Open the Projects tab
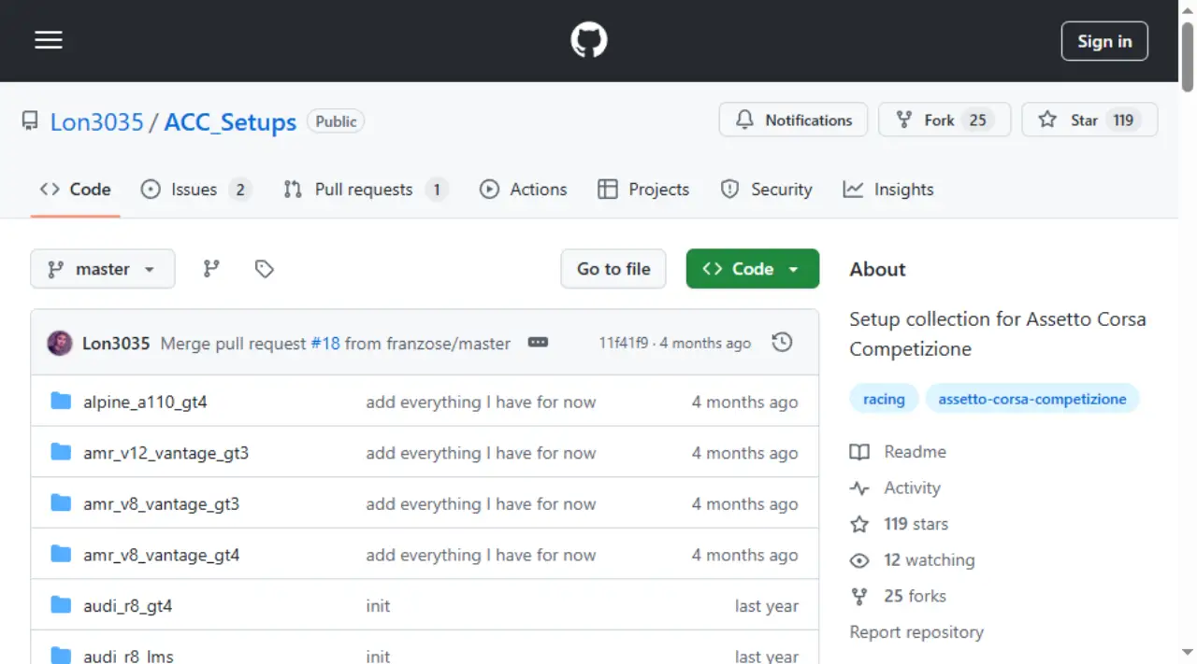Screen dimensions: 1197x664 (643, 190)
